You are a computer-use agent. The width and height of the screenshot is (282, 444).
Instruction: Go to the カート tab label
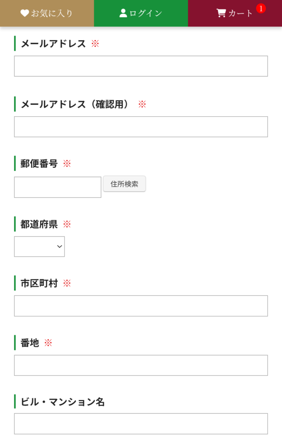pyautogui.click(x=241, y=13)
